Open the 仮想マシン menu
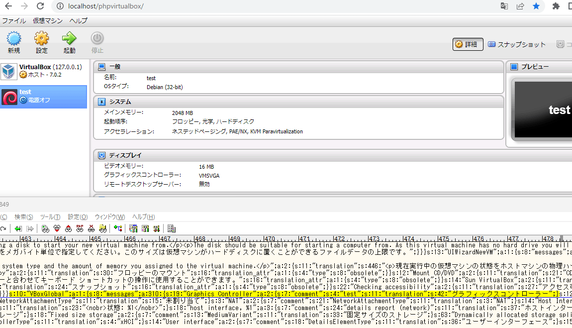Image resolution: width=572 pixels, height=328 pixels. (47, 21)
